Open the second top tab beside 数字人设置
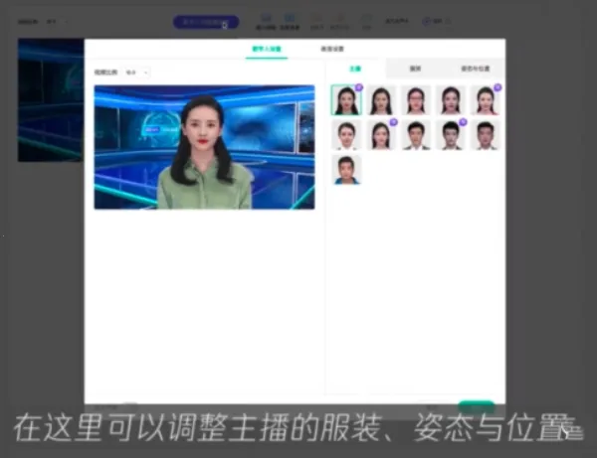 click(332, 49)
